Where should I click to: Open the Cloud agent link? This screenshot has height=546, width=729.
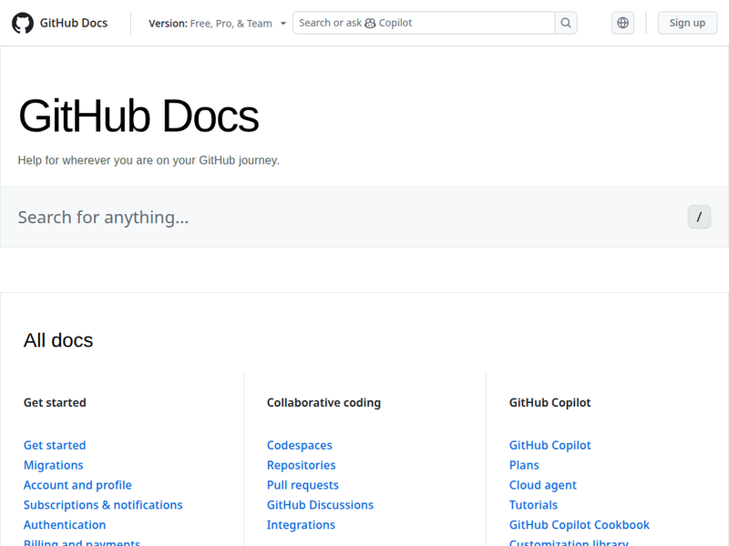[542, 485]
